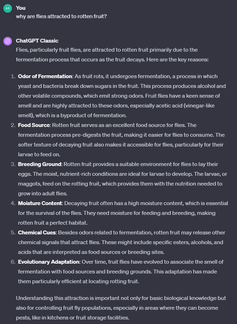
Task: Click the "Moisture Content" bold heading
Action: tap(40, 203)
